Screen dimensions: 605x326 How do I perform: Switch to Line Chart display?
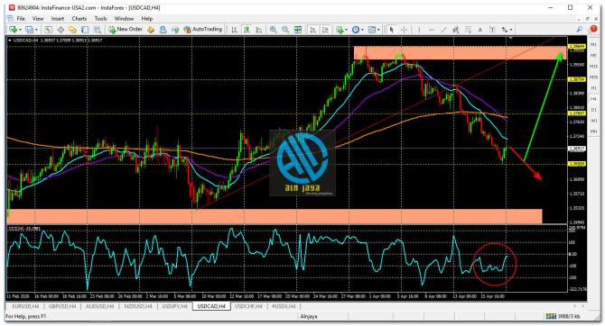(x=259, y=30)
